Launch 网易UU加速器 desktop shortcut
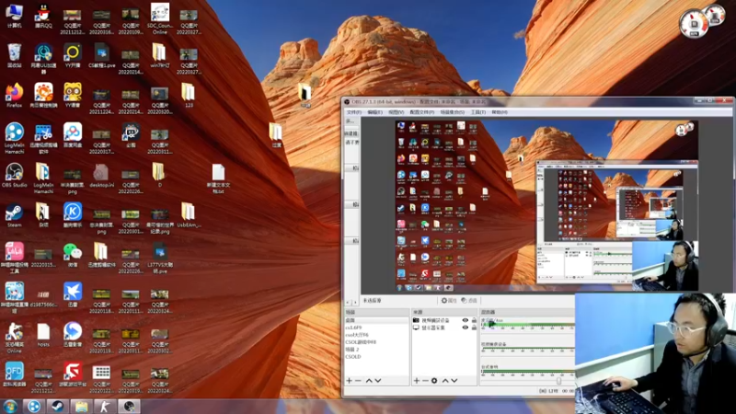Image resolution: width=736 pixels, height=414 pixels. click(43, 58)
